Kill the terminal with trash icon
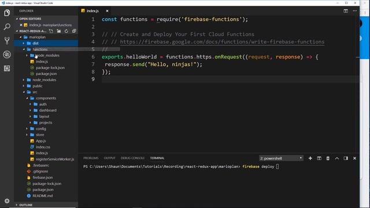This screenshot has width=370, height=208. [x=328, y=158]
